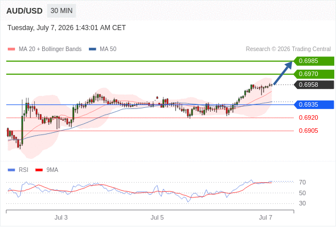Open the Research © 2026 Trading Central link
The height and width of the screenshot is (227, 336).
coord(288,49)
